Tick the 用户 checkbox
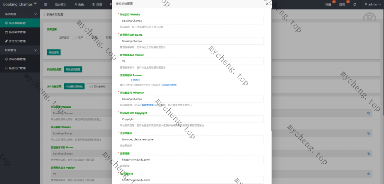This screenshot has height=184, width=384. (74, 38)
